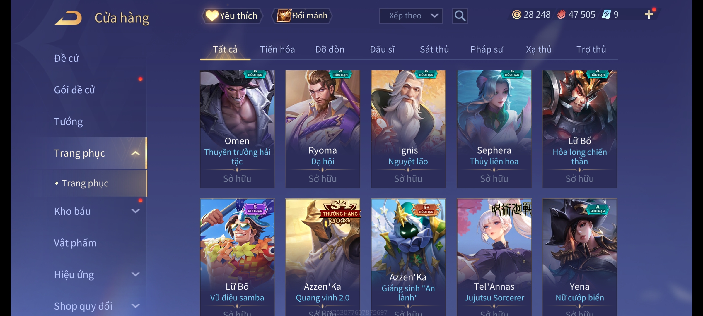Collapse the Trang phục sidebar section

tap(135, 153)
